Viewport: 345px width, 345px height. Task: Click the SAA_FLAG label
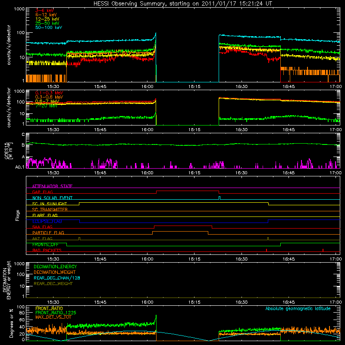pos(42,227)
